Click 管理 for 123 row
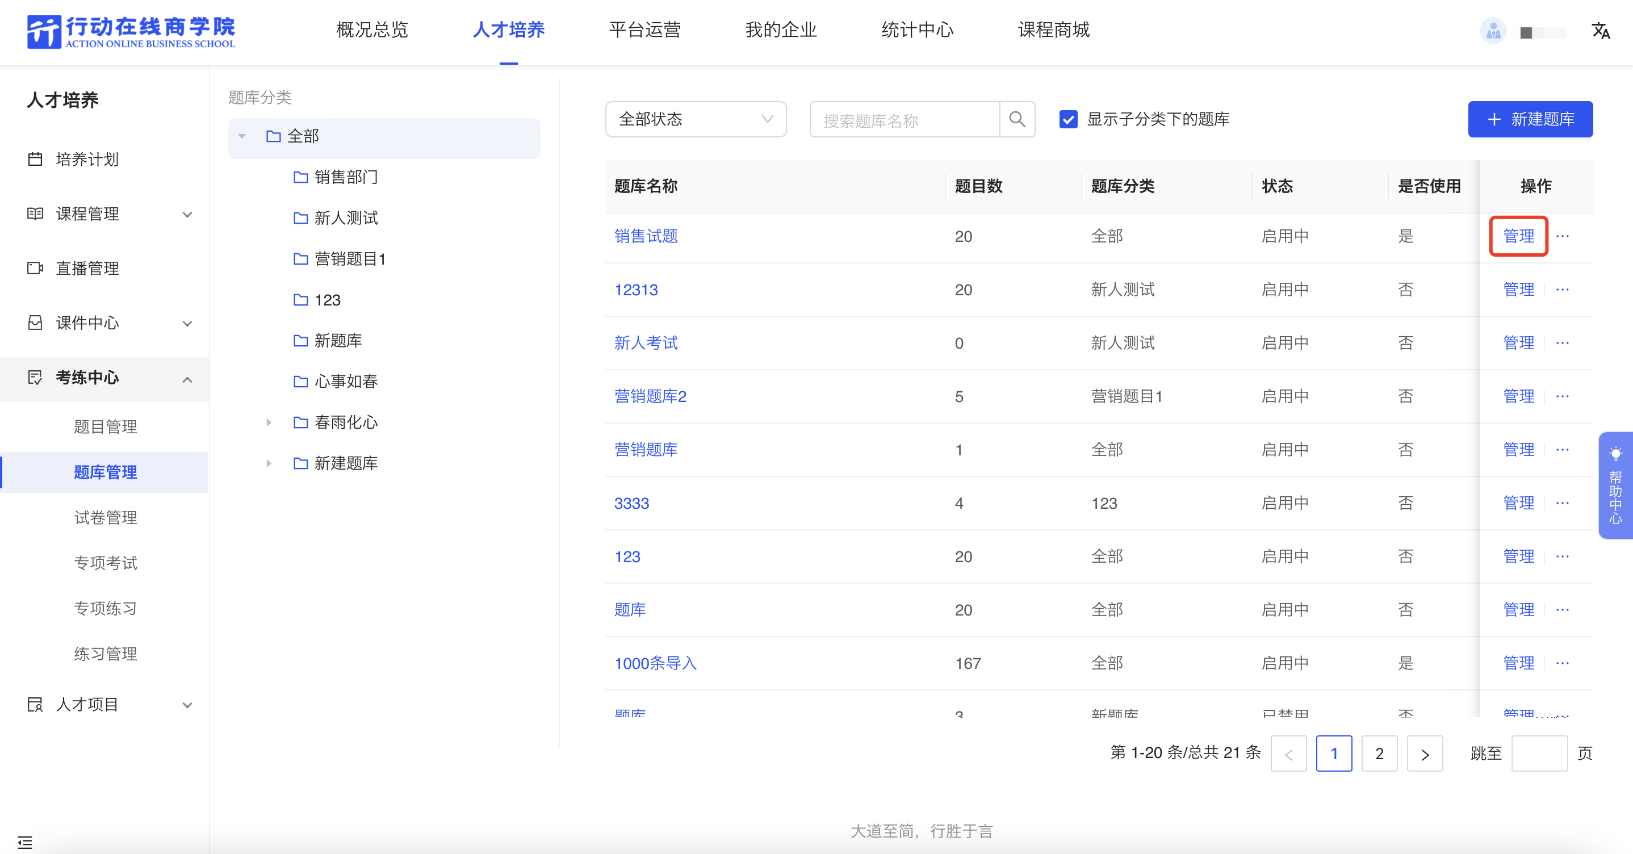The height and width of the screenshot is (854, 1633). [x=1519, y=556]
